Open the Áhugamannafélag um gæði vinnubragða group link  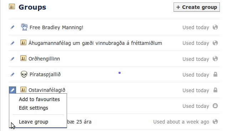click(95, 43)
